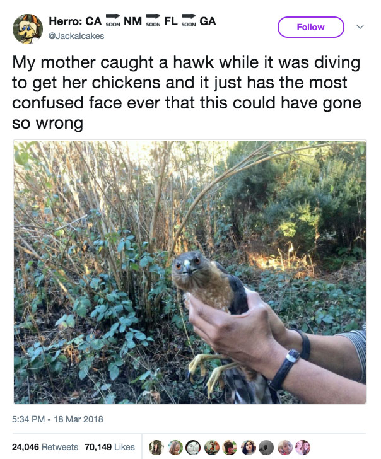View the 24,046 Retweets list
This screenshot has width=381, height=459.
pos(45,447)
